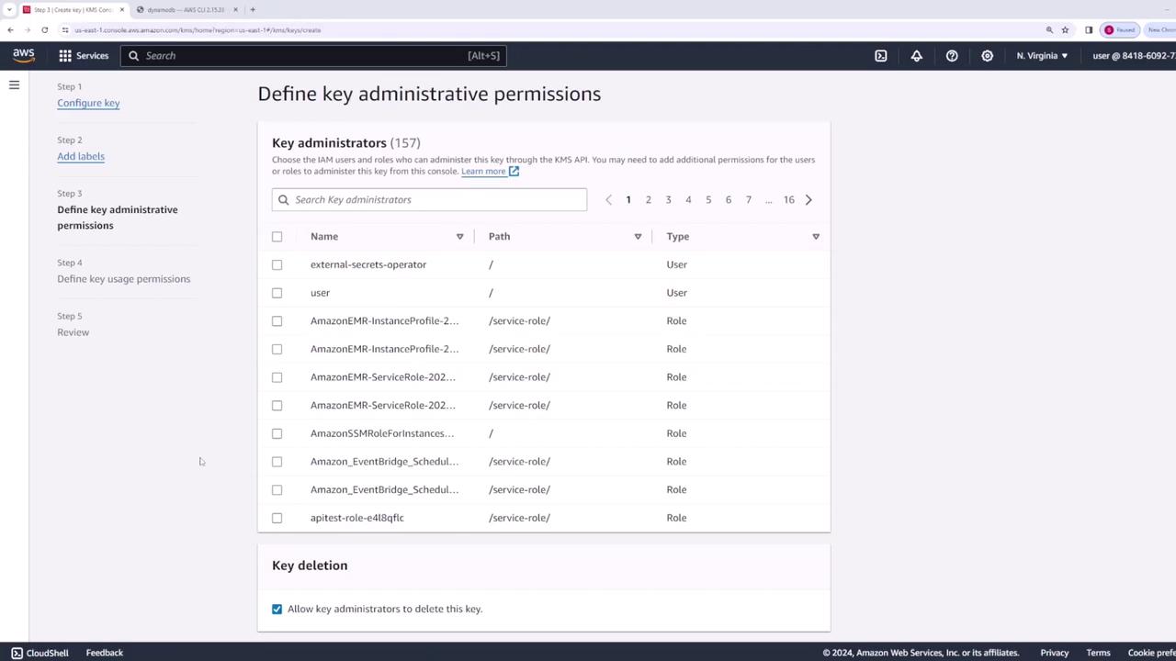Click the AmazonSSMRoleForInstances name

pos(382,433)
